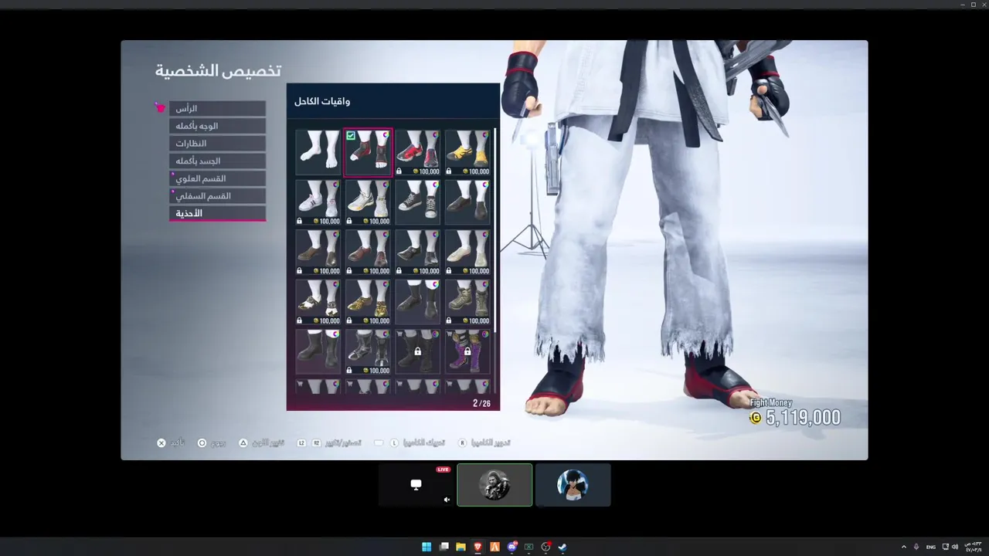Screen dimensions: 989x556
Task: Open the الرأس (Head) category
Action: click(217, 109)
